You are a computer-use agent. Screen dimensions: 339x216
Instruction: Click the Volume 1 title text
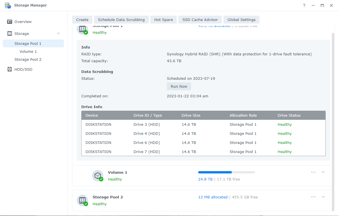pyautogui.click(x=118, y=173)
